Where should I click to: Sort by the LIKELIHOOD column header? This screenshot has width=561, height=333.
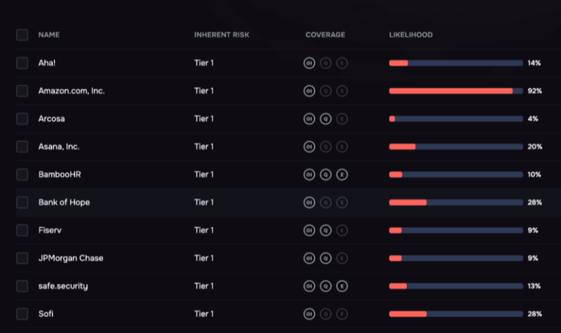point(411,35)
